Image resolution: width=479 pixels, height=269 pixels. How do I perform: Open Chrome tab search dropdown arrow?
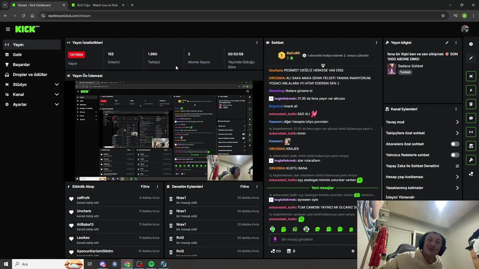(5, 5)
